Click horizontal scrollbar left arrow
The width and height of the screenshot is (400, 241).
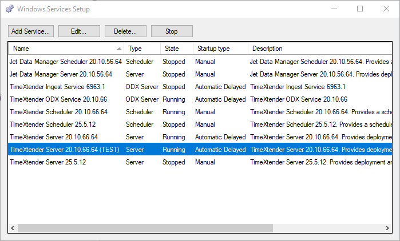coord(13,228)
